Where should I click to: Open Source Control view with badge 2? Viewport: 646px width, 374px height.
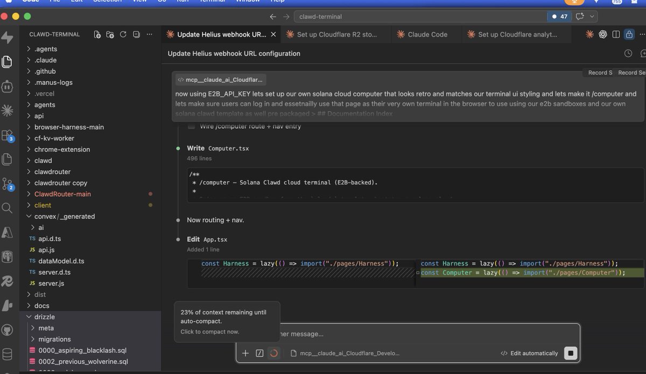(x=7, y=184)
